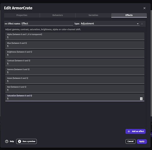Click the Gamma value input field

click(75, 71)
